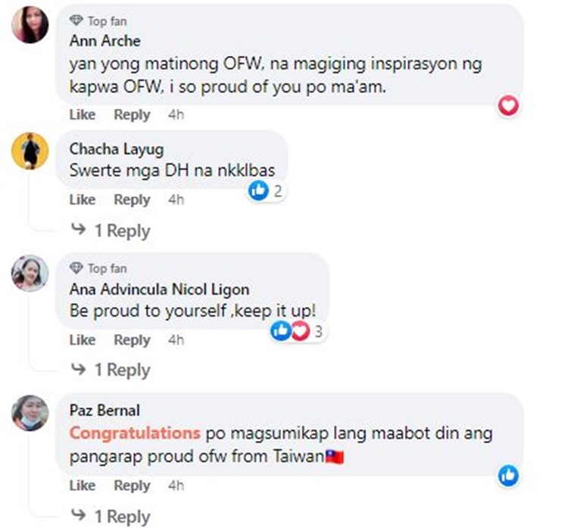Expand 1 Reply under Paz Bernal's comment

(122, 517)
